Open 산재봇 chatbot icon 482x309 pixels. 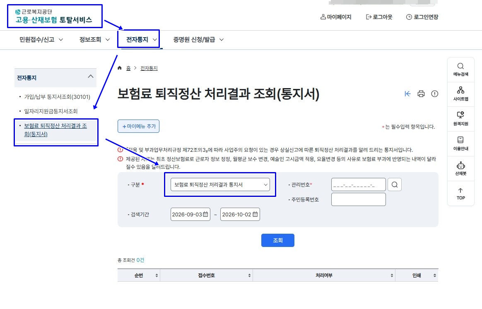(461, 169)
